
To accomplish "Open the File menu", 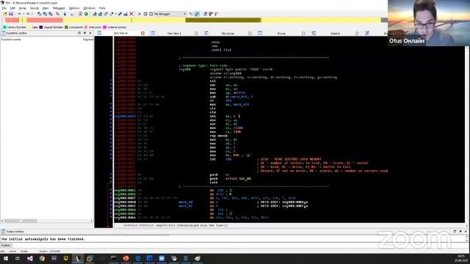I will point(4,8).
